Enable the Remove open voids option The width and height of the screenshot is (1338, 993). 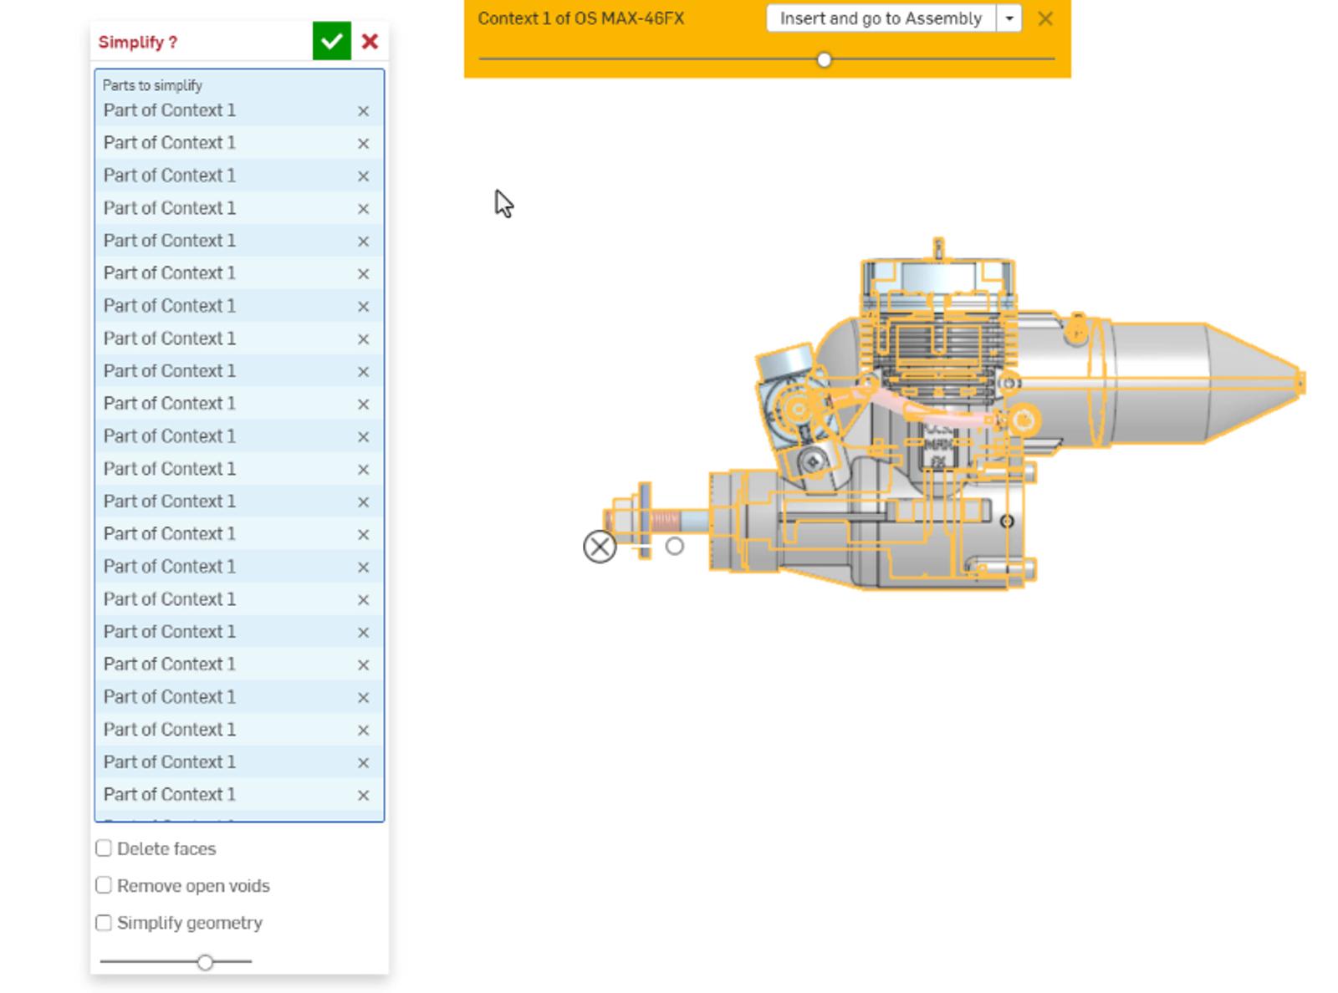tap(104, 885)
